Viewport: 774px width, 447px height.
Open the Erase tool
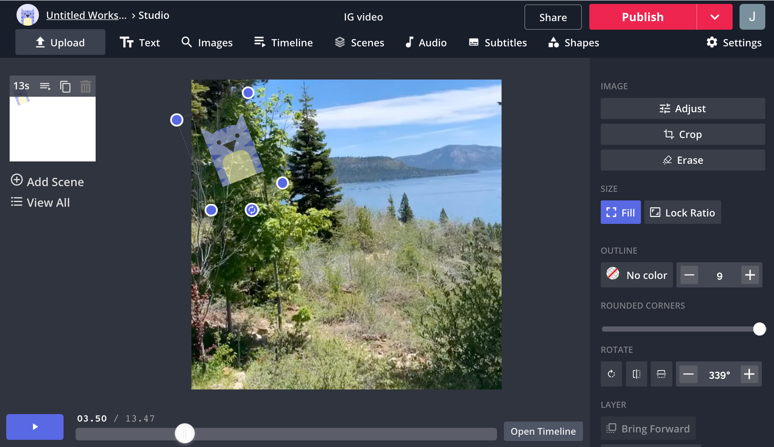682,160
